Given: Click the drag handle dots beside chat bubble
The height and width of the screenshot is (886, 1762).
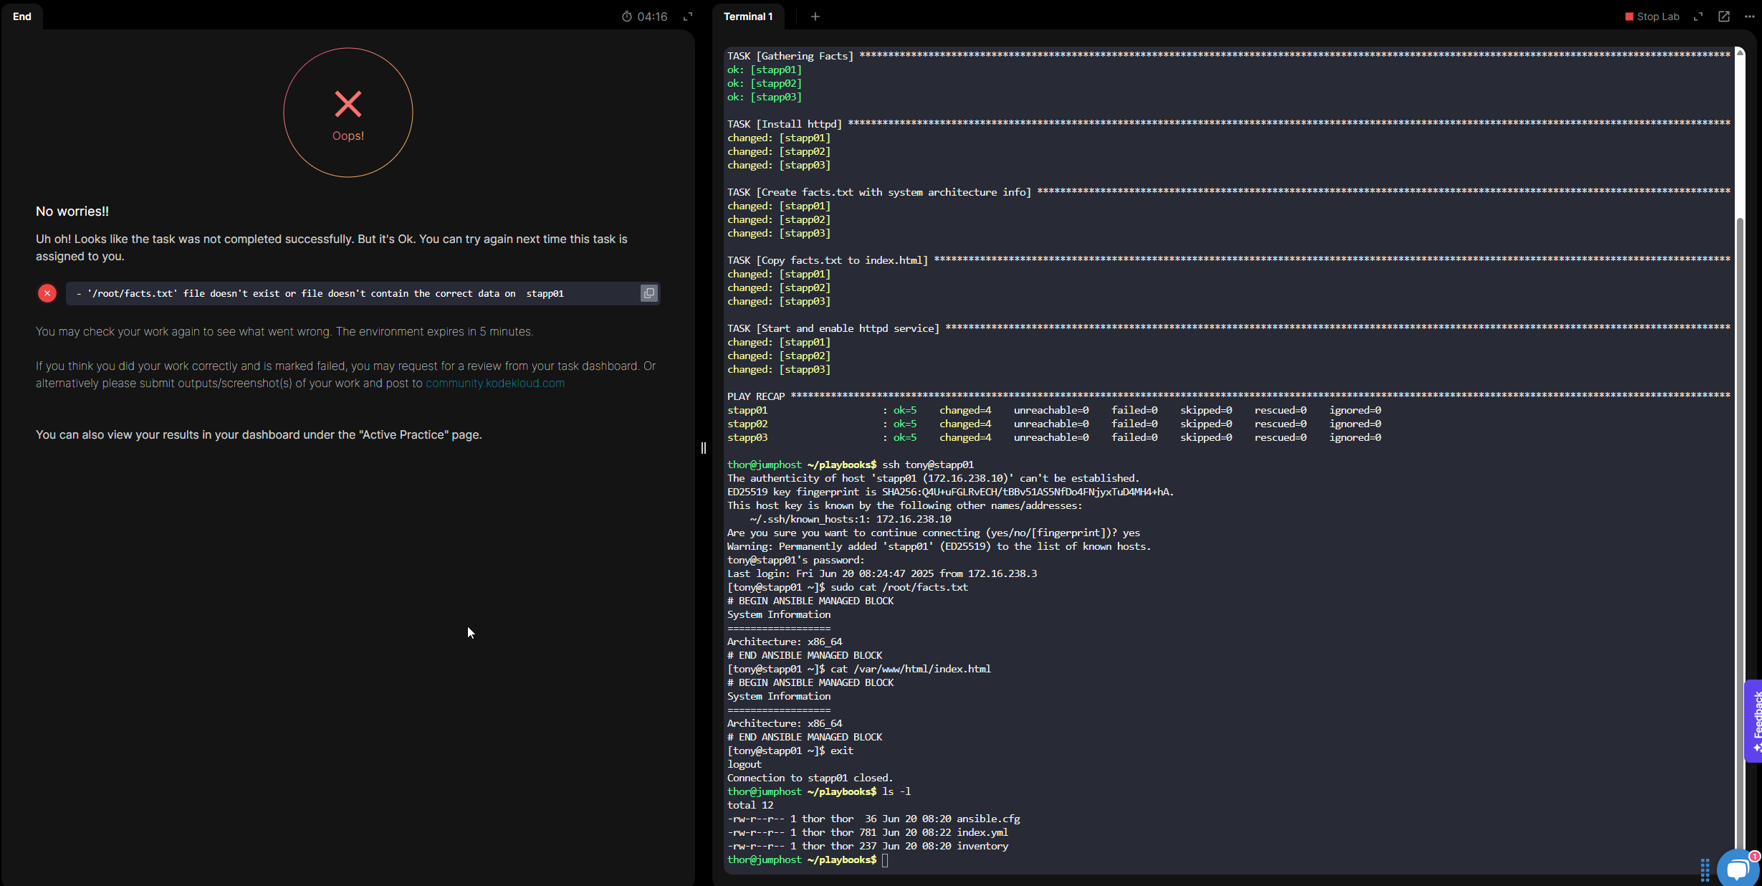Looking at the screenshot, I should pos(1705,870).
